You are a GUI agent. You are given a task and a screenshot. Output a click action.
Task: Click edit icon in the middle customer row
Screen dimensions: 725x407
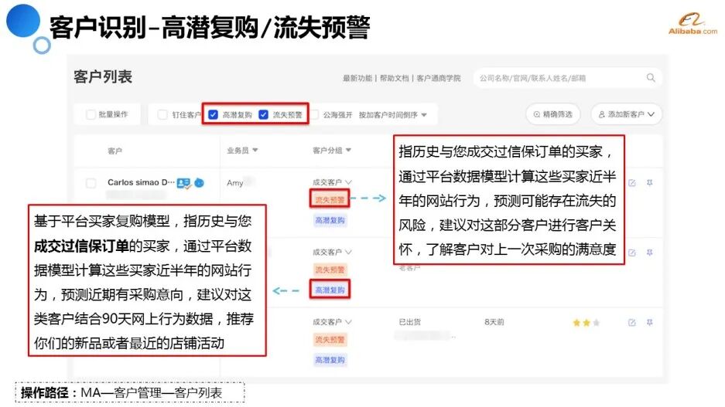pos(632,253)
